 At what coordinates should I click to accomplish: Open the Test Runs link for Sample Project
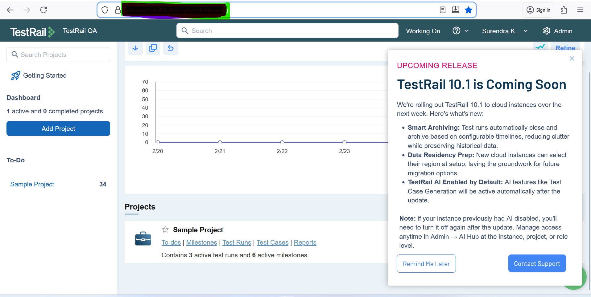(237, 242)
